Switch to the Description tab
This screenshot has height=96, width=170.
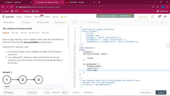pos(9,22)
